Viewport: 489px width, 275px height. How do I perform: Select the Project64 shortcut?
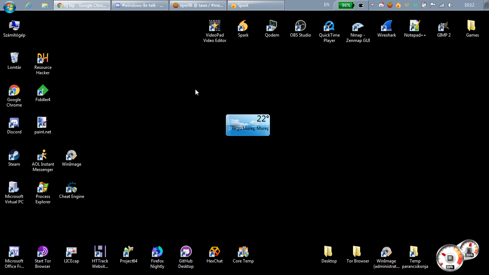tap(129, 255)
